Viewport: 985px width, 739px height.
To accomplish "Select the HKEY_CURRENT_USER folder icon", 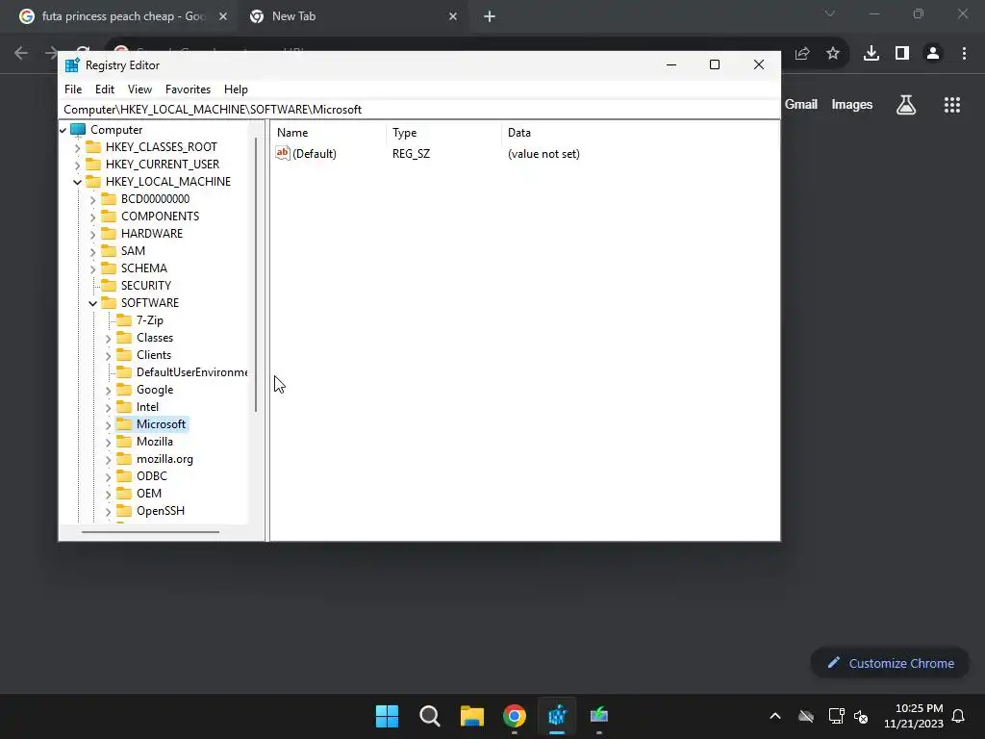I will pyautogui.click(x=93, y=164).
